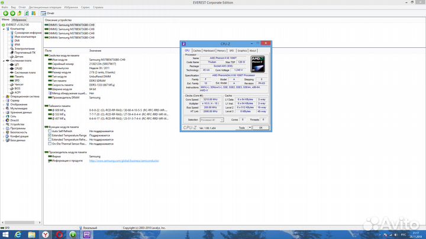Select the ЦП processor icon in tree

point(12,64)
